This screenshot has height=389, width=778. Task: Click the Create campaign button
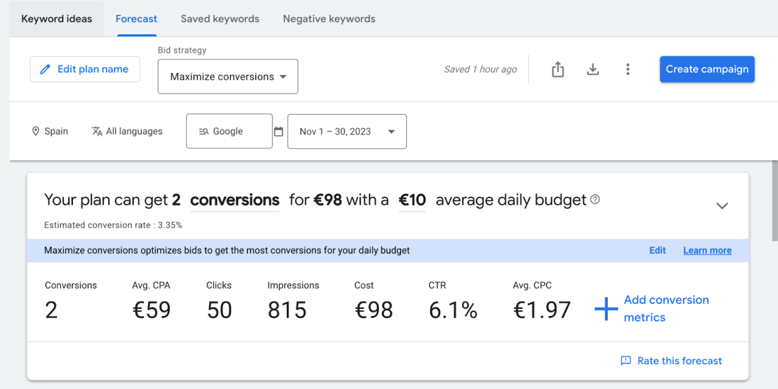point(707,69)
